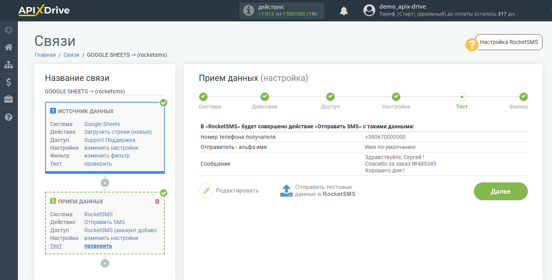Open Support Поддержка access link
Viewport: 552px width, 280px height.
pyautogui.click(x=110, y=140)
